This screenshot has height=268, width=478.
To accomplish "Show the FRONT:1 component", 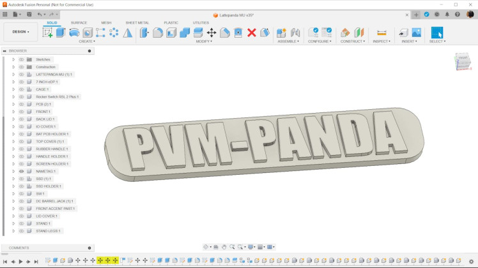I will 21,112.
